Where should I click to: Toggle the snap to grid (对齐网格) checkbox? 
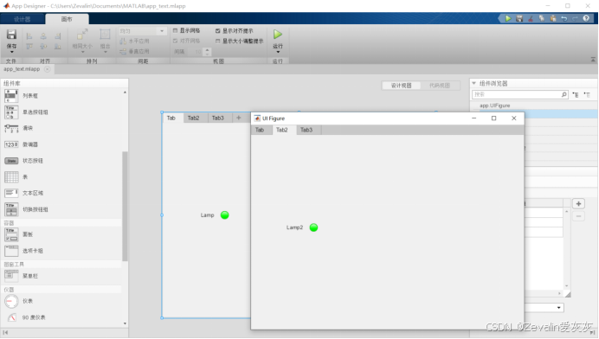tap(176, 41)
